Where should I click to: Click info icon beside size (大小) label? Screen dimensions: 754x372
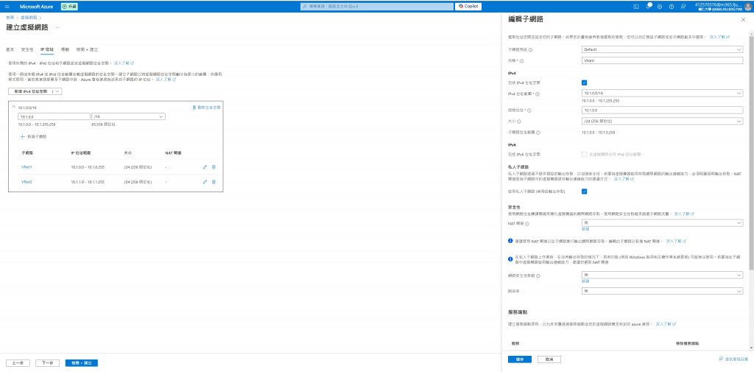(x=519, y=122)
